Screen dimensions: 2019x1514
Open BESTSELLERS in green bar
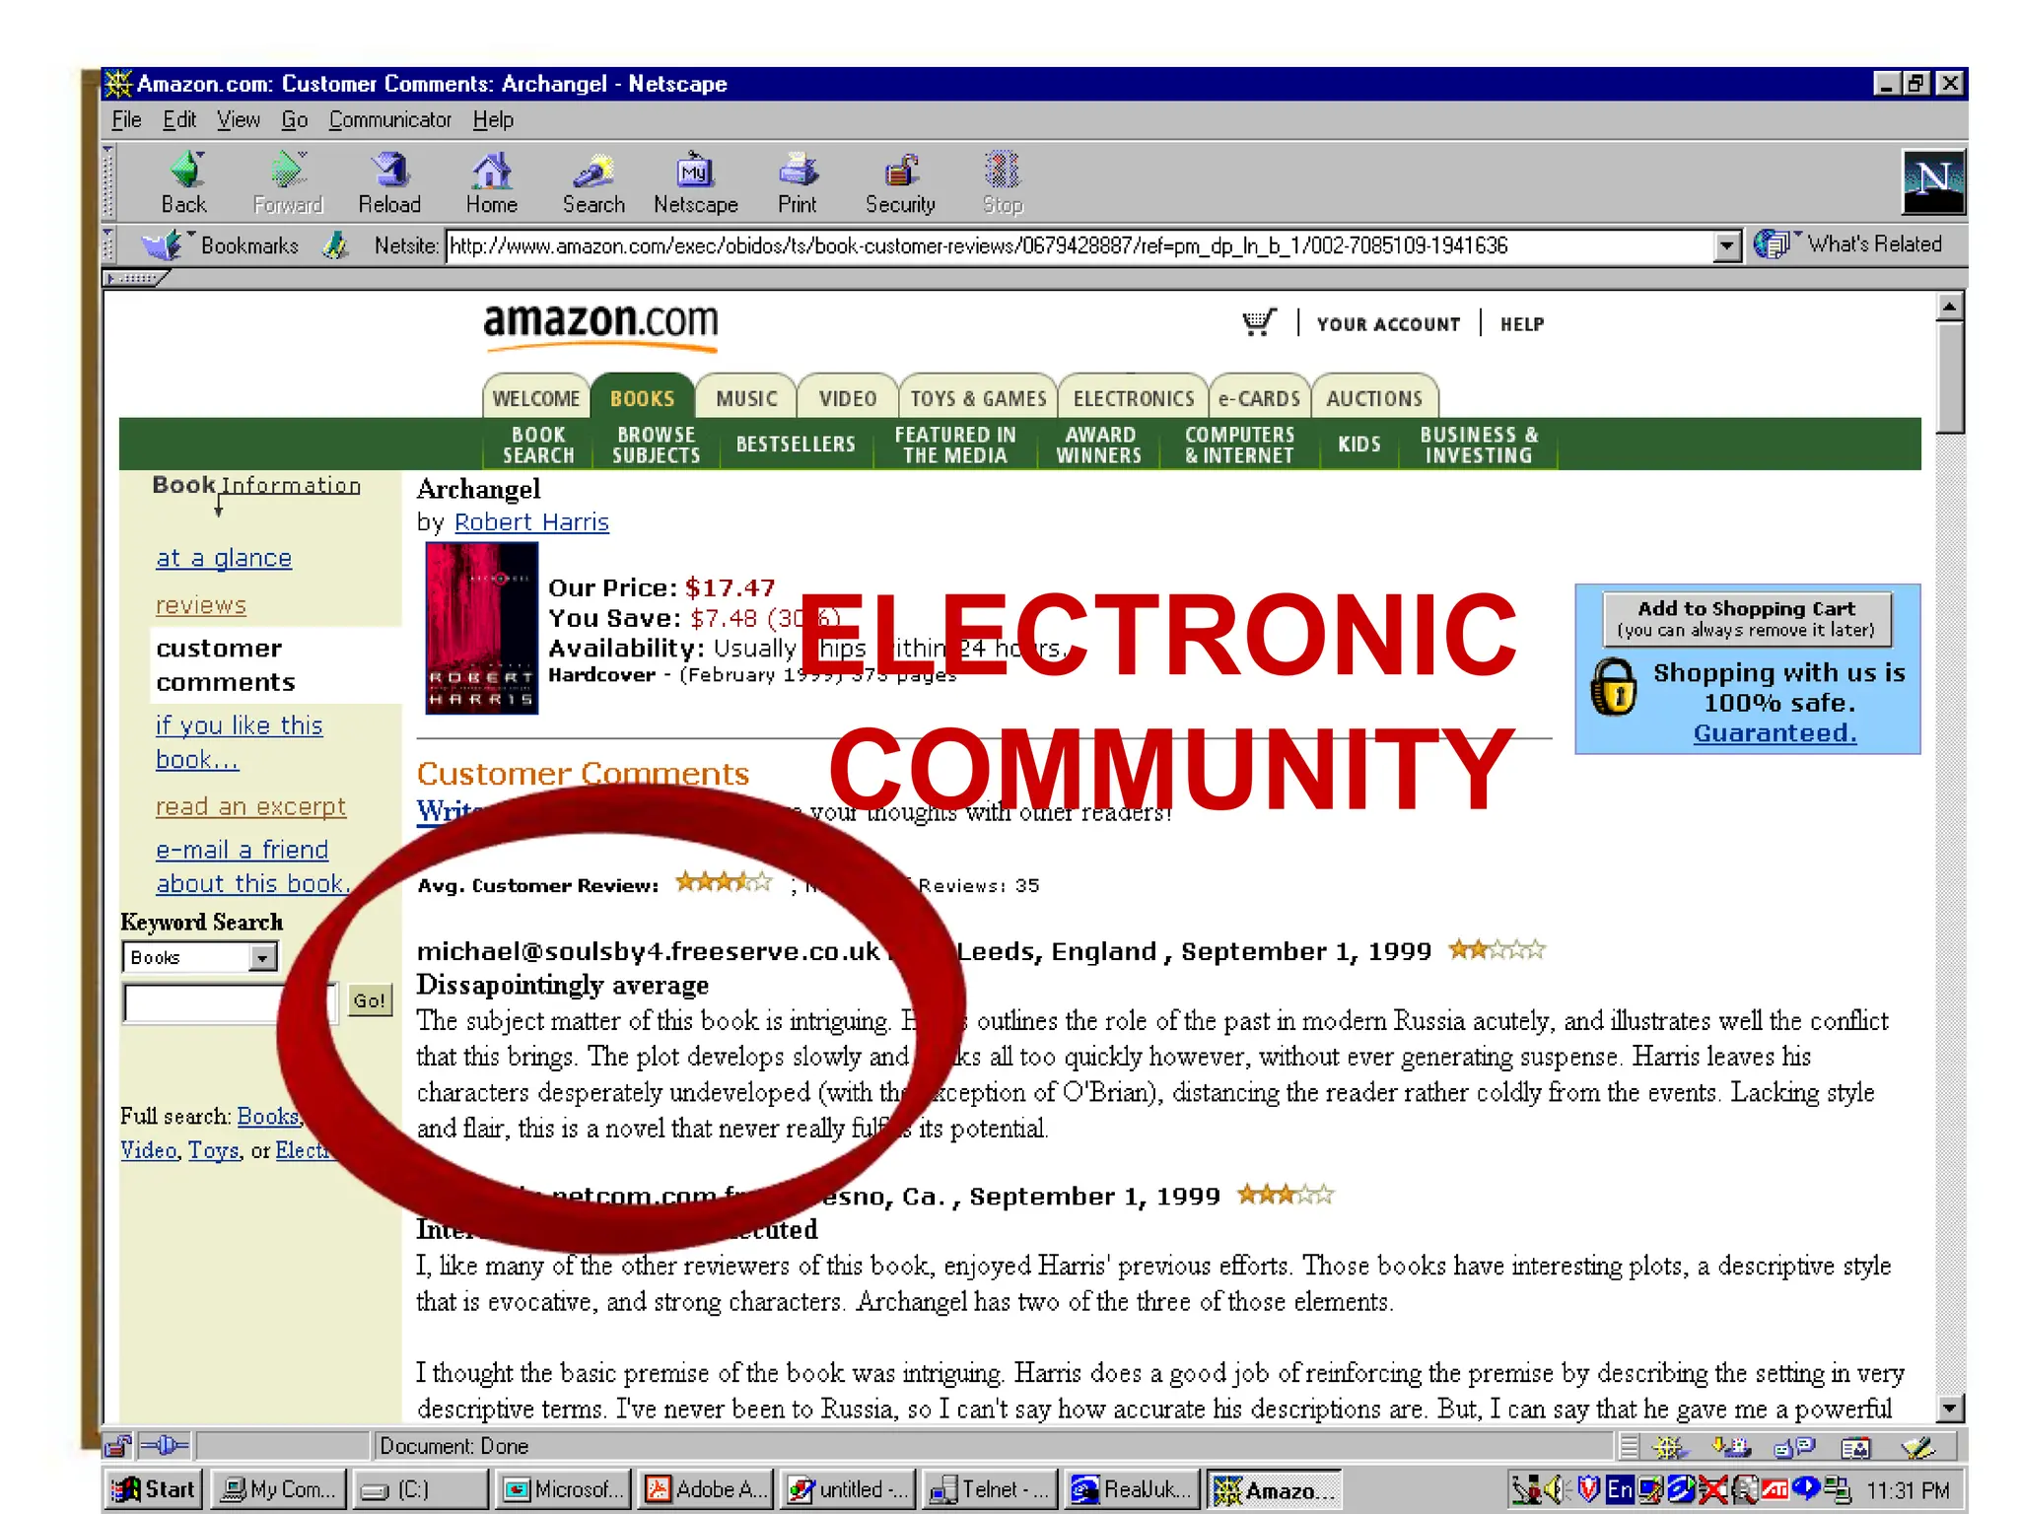pyautogui.click(x=796, y=445)
